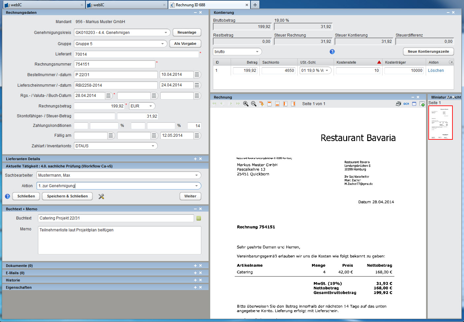Open the wrench tools icon beside Speichern & Schließen
This screenshot has width=464, height=322.
pyautogui.click(x=101, y=196)
